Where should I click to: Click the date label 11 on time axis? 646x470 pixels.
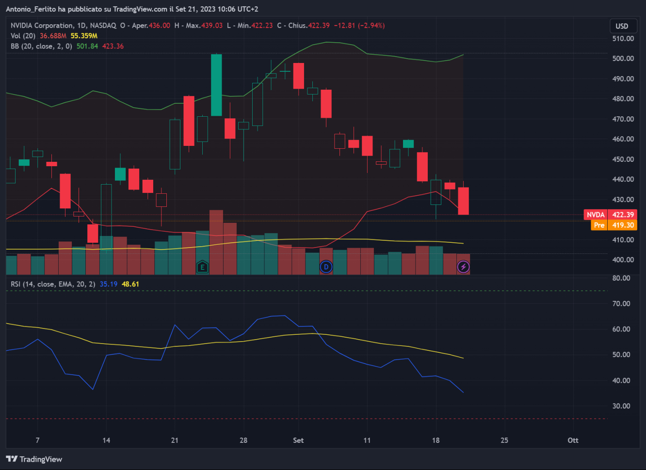367,440
